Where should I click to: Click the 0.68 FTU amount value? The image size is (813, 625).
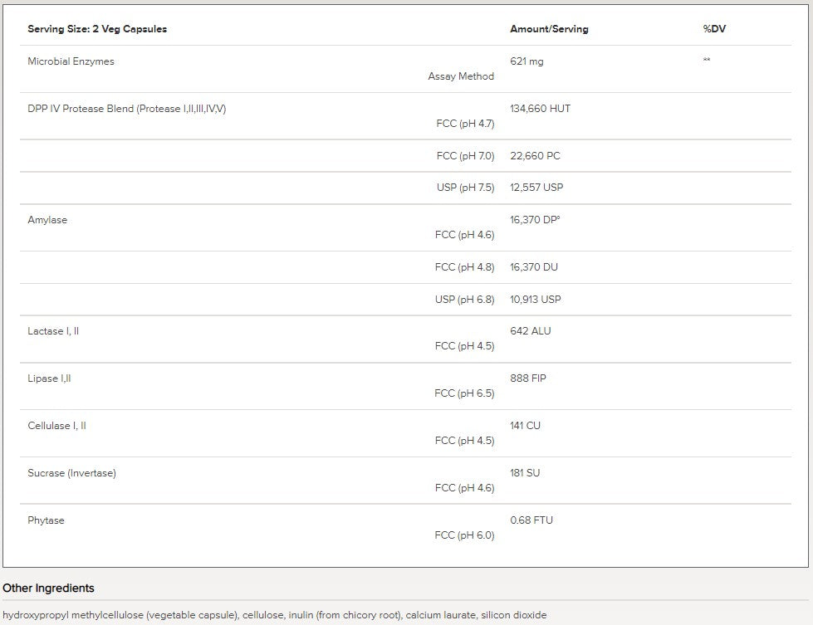(x=531, y=520)
